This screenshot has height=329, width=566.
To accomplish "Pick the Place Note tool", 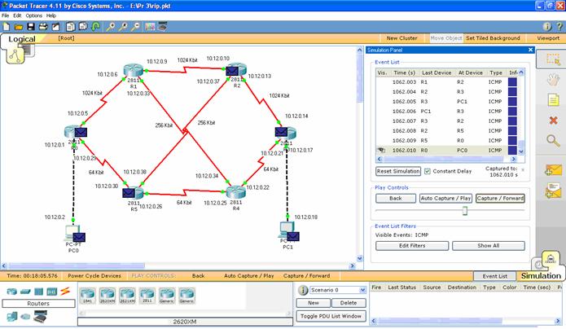I will coord(553,100).
